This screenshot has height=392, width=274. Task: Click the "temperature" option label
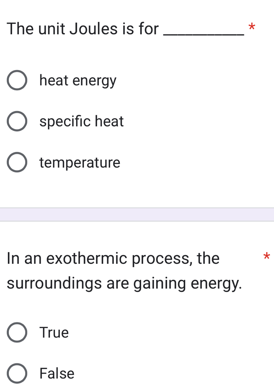click(79, 163)
